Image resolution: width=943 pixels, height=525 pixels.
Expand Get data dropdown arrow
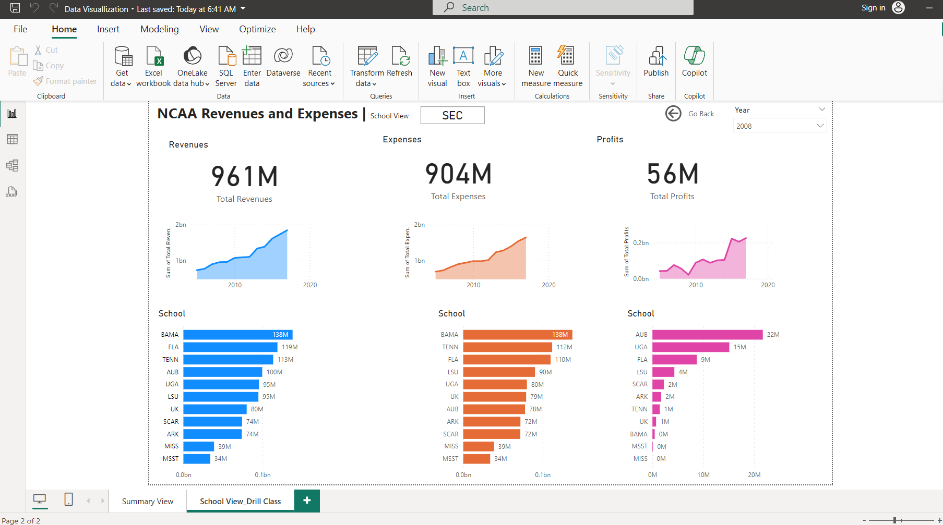point(129,84)
